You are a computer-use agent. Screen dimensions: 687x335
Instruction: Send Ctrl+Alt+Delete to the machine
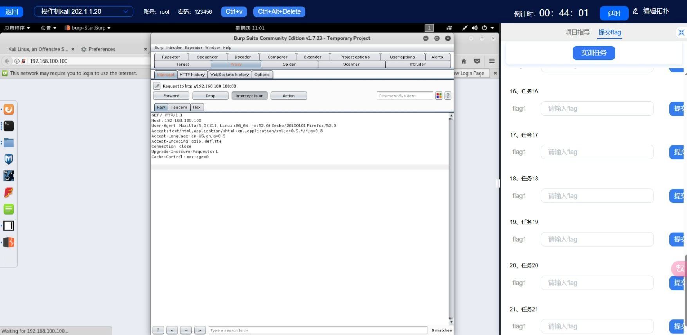click(279, 12)
